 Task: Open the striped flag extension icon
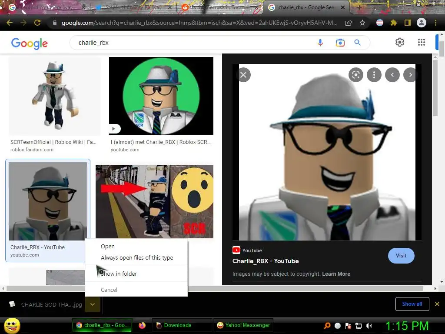[x=380, y=23]
